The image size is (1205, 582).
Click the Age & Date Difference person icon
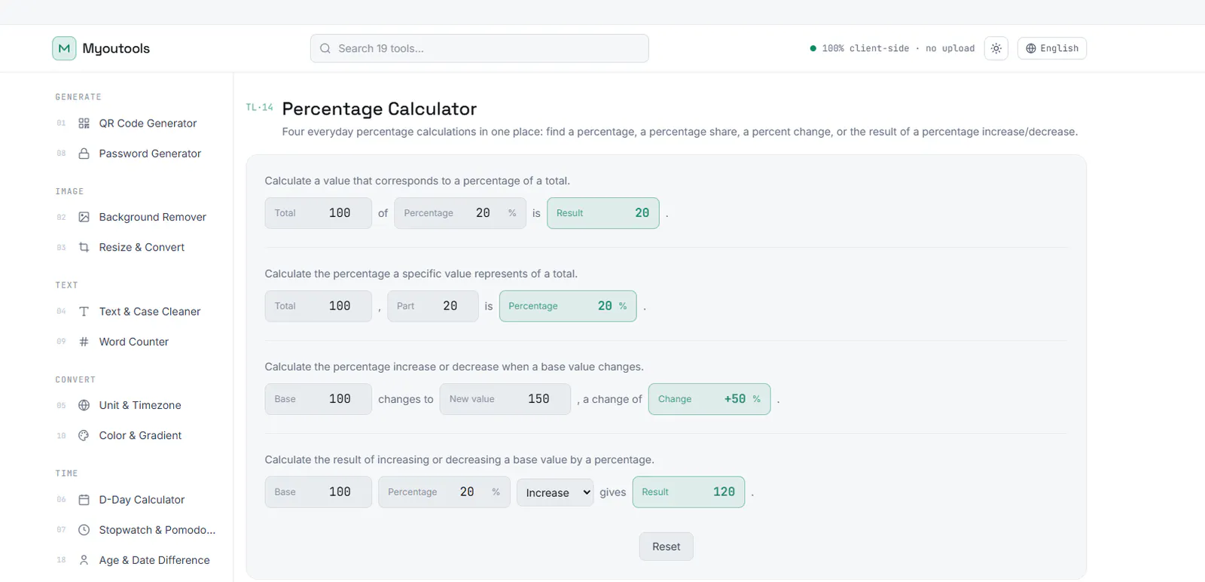pos(84,560)
